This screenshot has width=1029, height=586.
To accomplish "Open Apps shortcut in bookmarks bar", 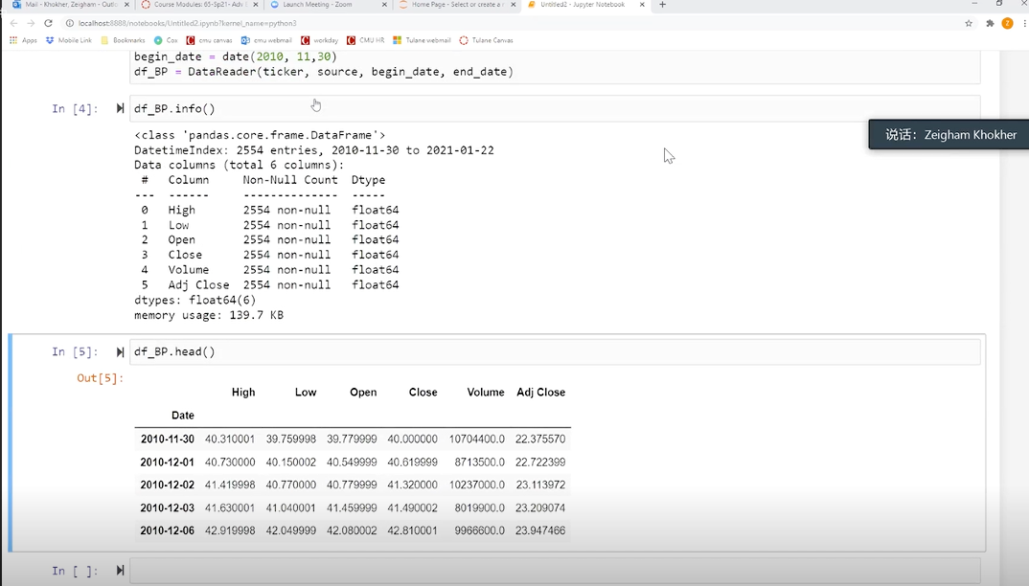I will (23, 40).
